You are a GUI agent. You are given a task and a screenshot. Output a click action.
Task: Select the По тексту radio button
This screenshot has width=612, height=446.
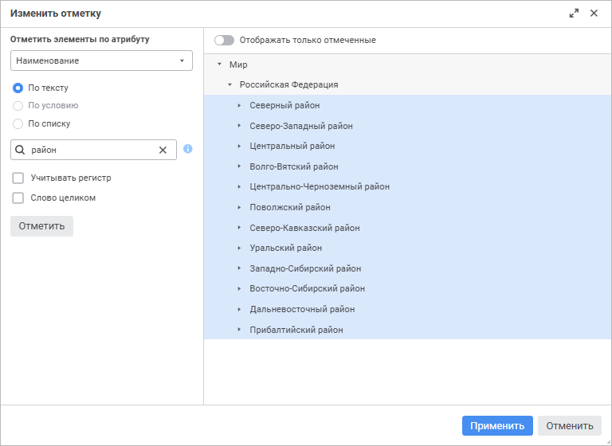click(x=18, y=88)
